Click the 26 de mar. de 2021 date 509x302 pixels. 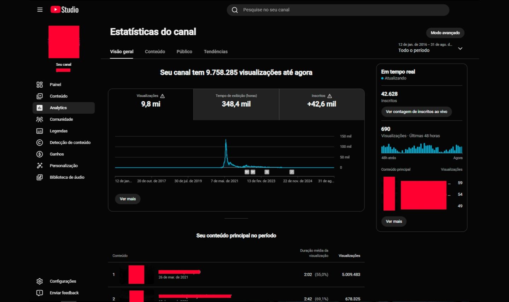[x=173, y=277]
